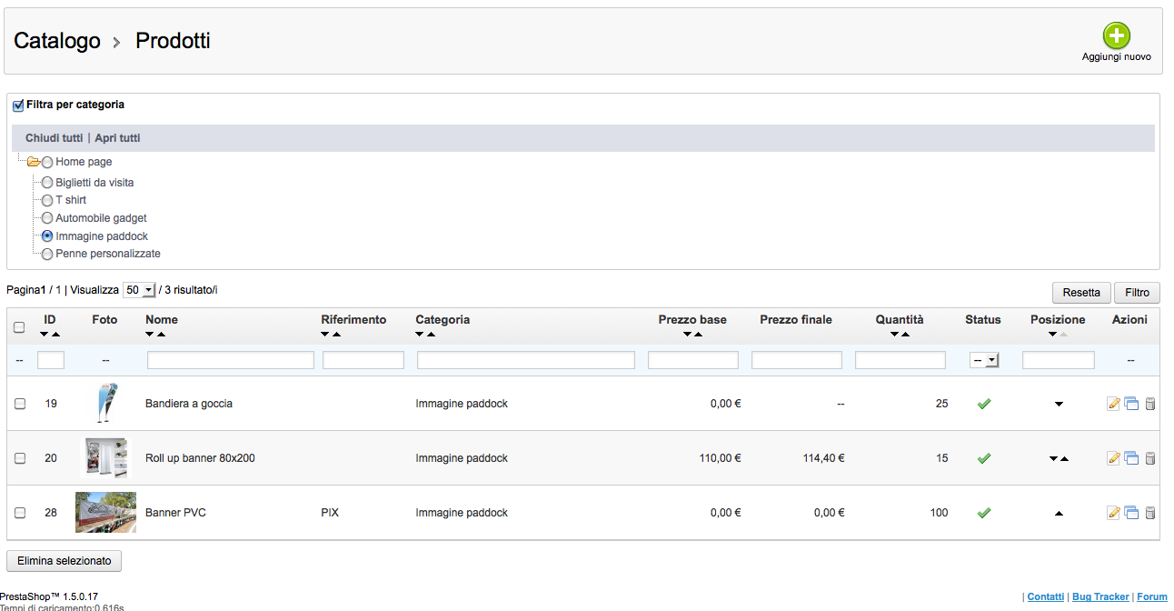Tick the checkbox for product ID 20
Image resolution: width=1174 pixels, height=611 pixels.
coord(20,458)
